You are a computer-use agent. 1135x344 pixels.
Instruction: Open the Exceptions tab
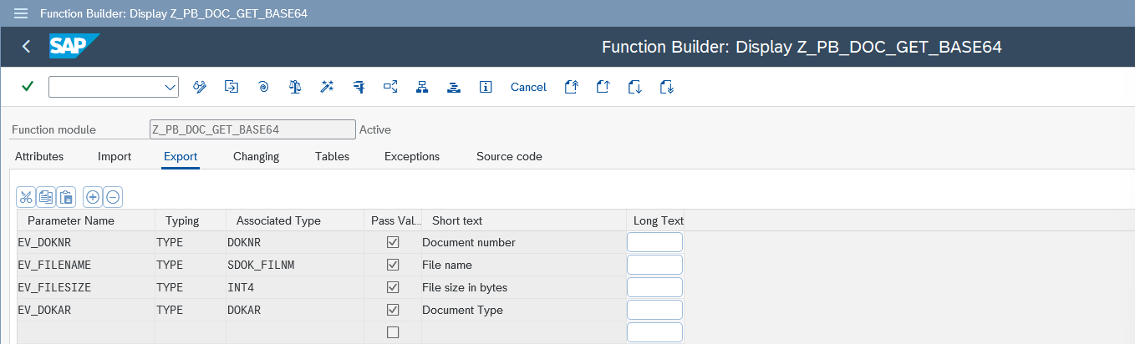[412, 156]
